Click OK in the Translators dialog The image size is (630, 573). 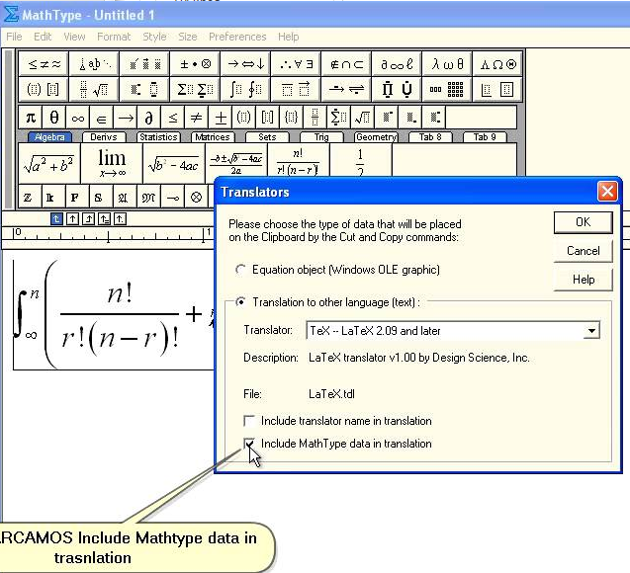coord(583,222)
